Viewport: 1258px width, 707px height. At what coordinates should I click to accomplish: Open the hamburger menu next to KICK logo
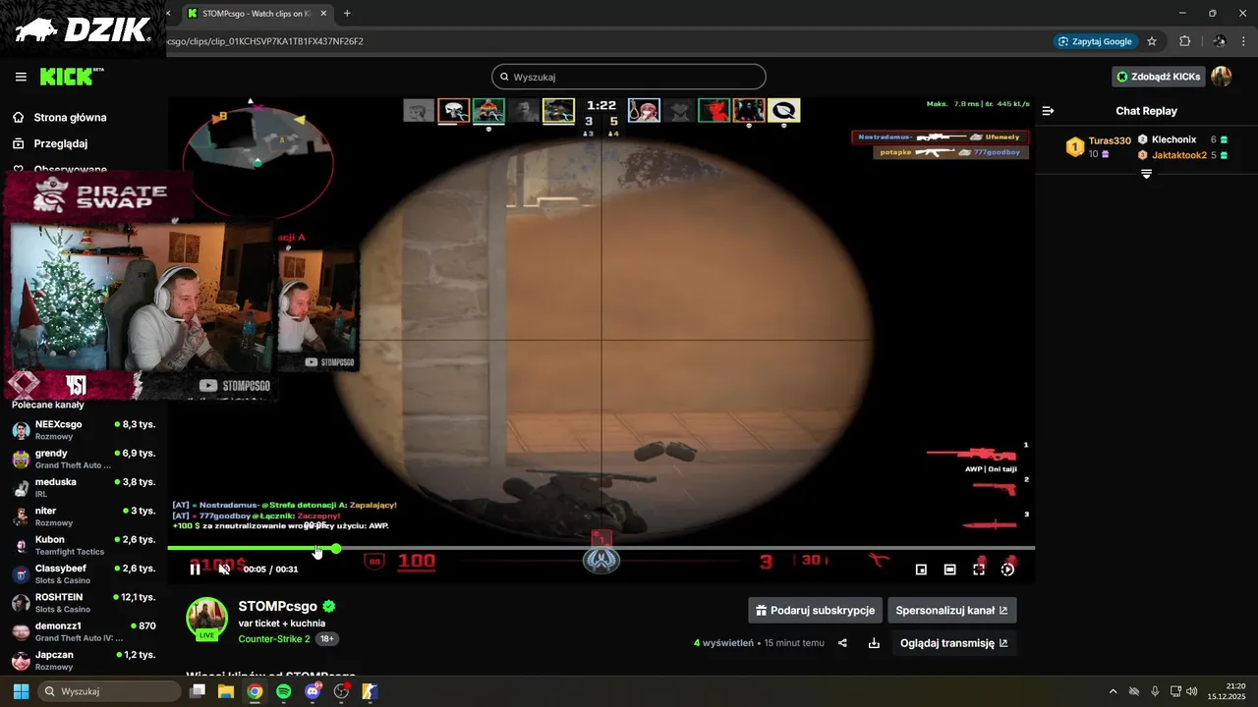click(x=21, y=77)
